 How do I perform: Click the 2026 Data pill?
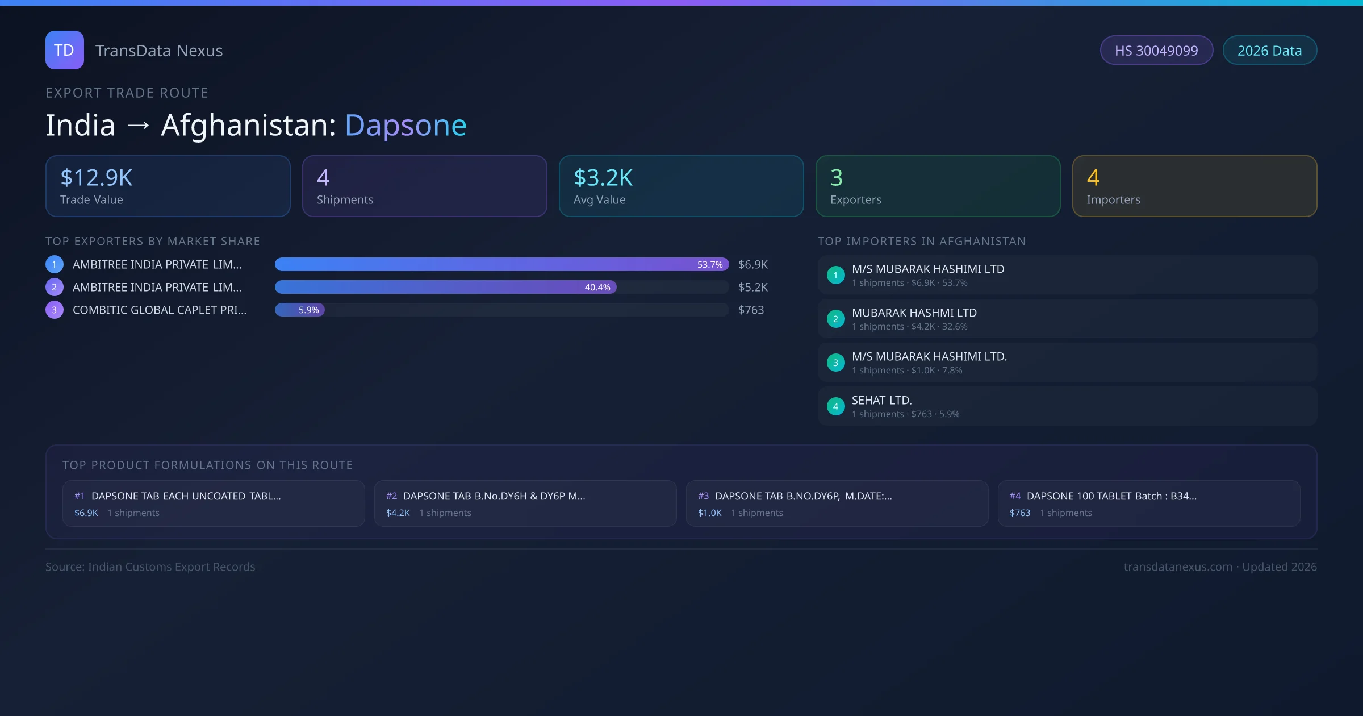click(1269, 51)
